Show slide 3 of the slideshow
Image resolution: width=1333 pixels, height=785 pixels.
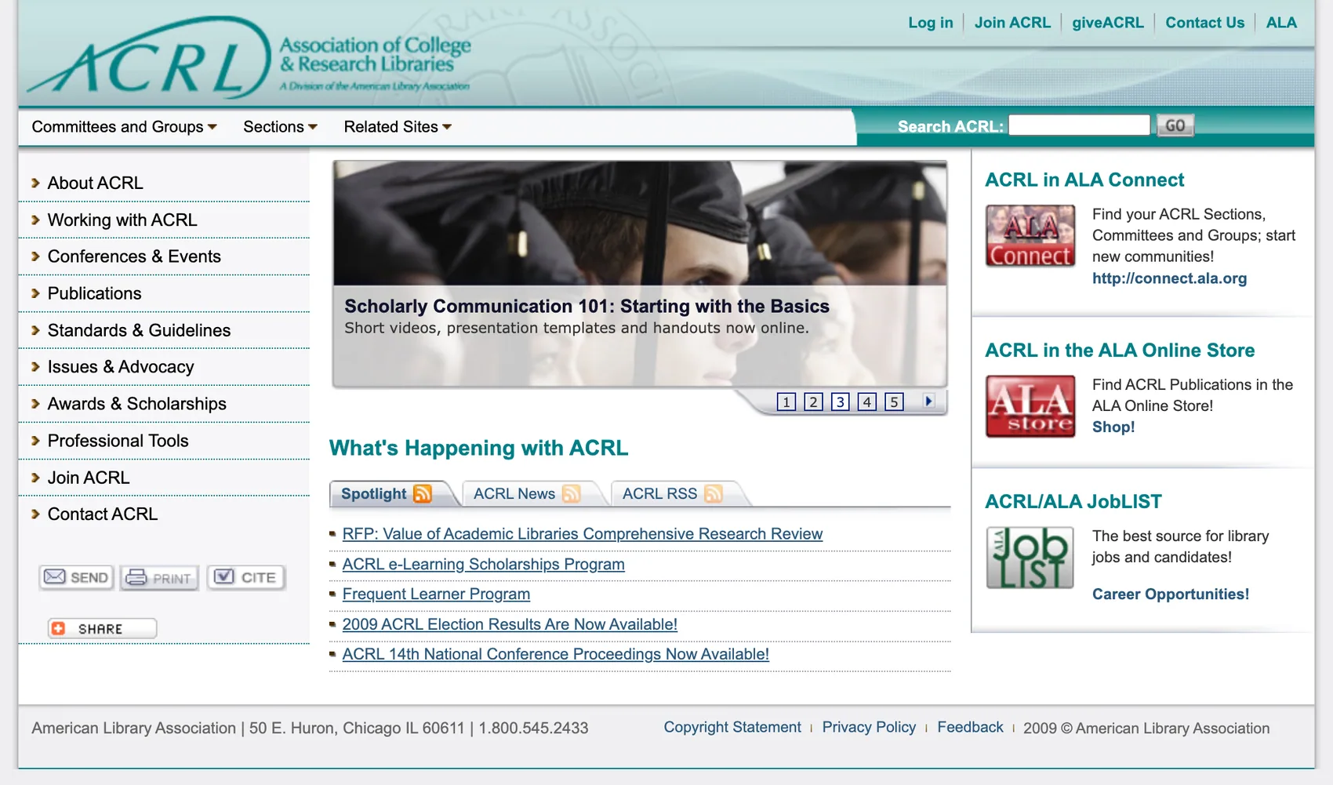[841, 402]
